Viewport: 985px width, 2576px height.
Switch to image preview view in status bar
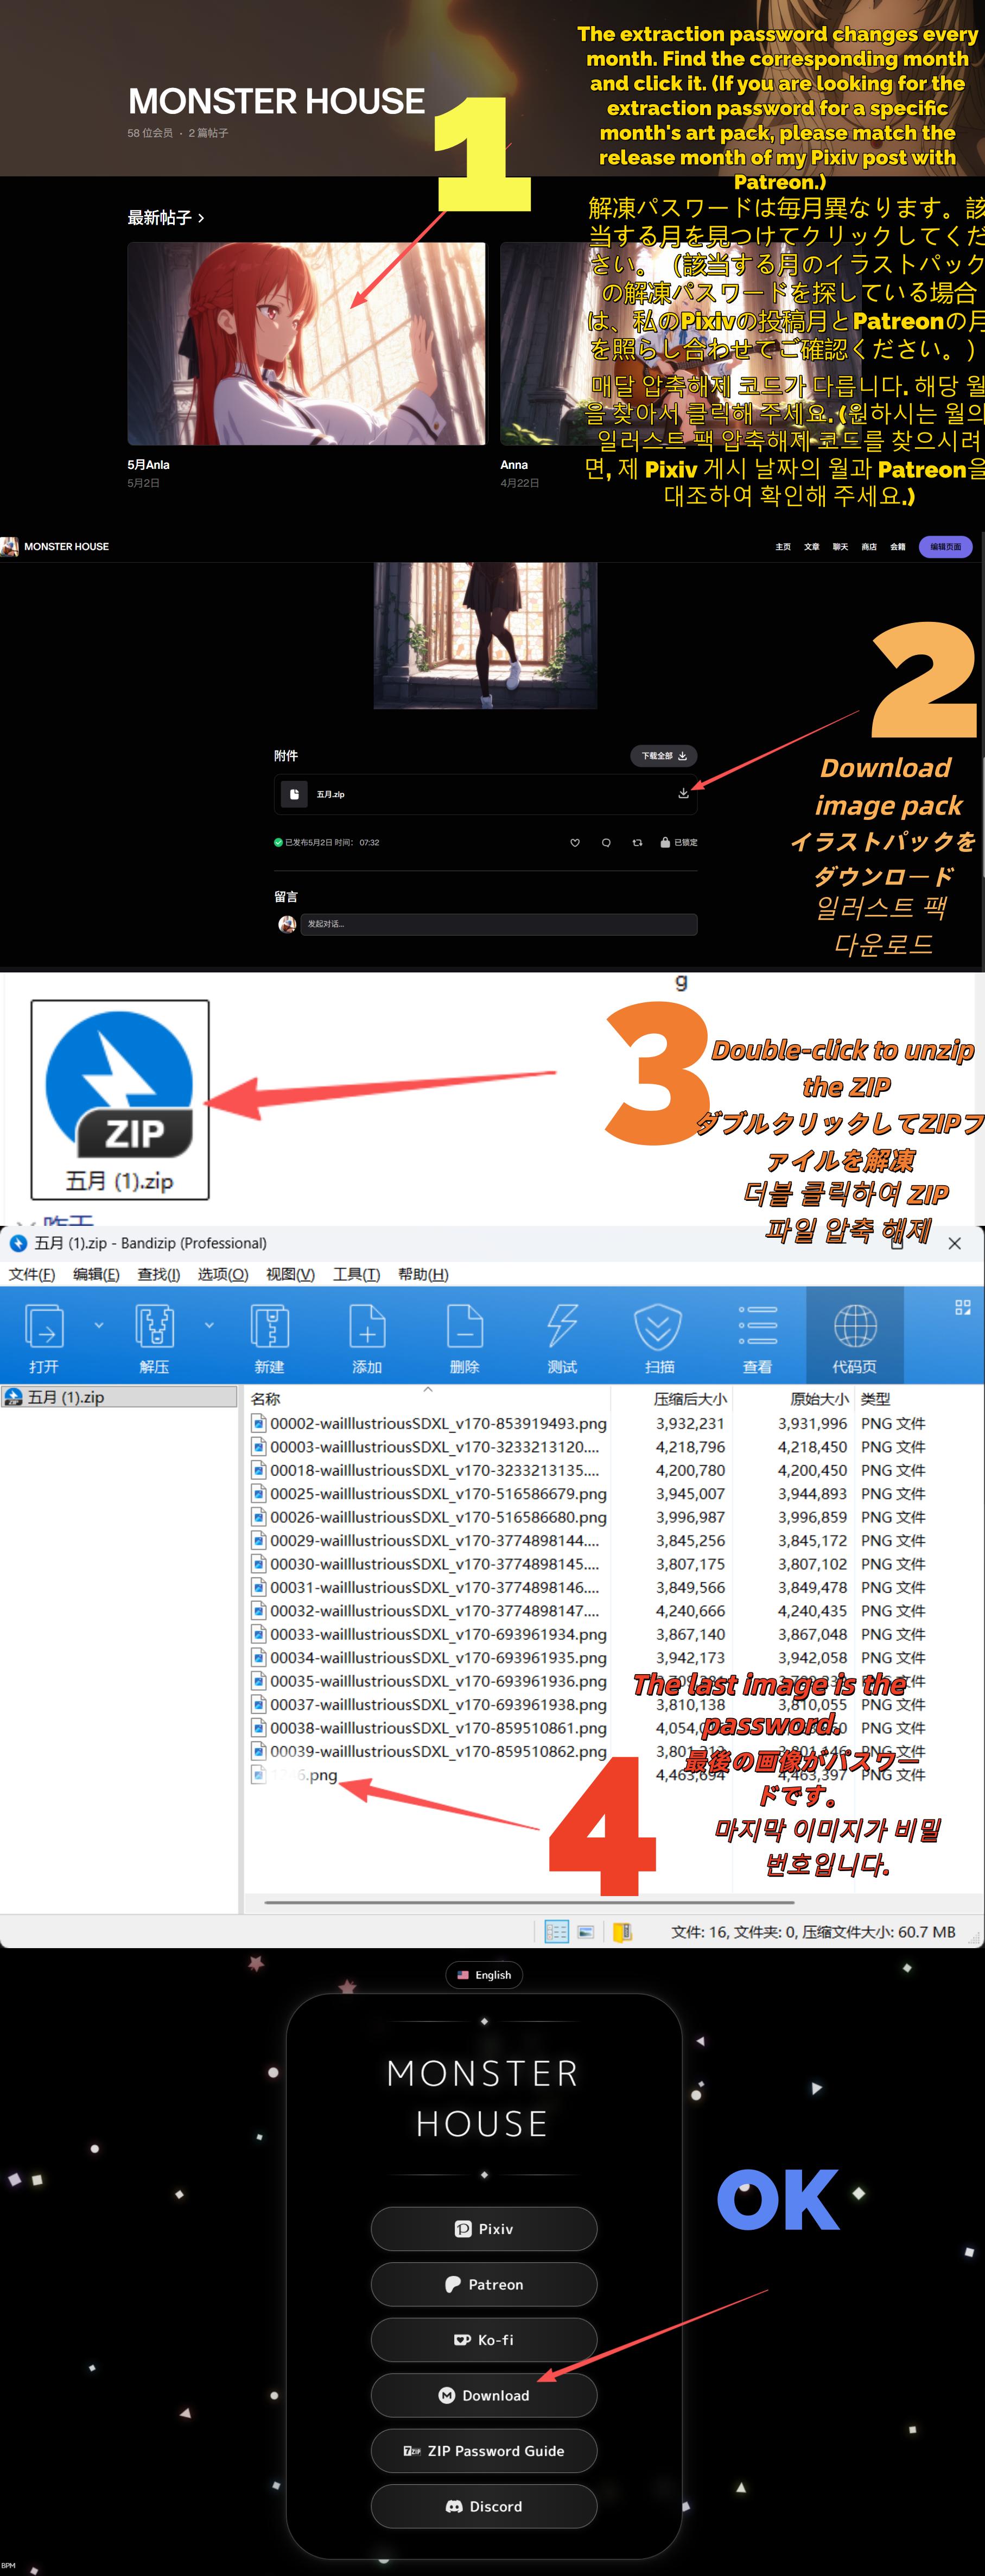click(586, 1931)
